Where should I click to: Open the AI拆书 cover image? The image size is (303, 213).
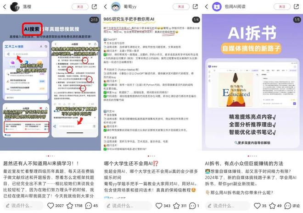[252, 82]
